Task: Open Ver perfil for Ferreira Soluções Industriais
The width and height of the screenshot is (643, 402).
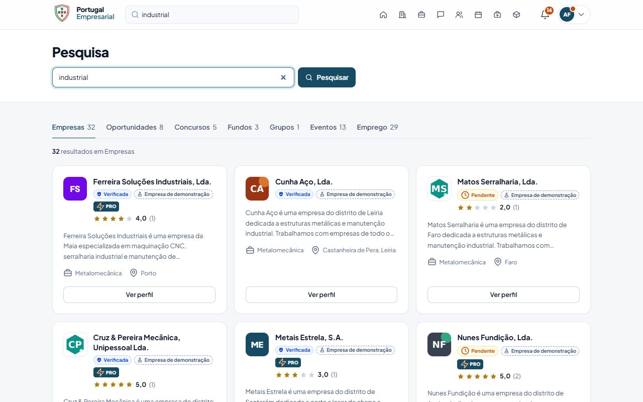Action: tap(139, 295)
